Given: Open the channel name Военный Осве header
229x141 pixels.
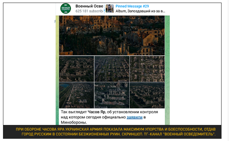Looking at the screenshot, I should (89, 6).
